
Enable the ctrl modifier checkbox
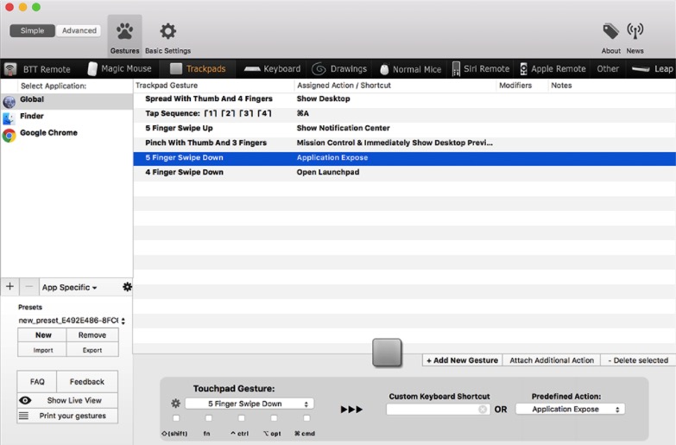tap(242, 418)
